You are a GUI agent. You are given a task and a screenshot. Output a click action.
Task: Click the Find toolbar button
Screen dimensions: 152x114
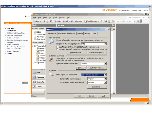tap(104, 21)
